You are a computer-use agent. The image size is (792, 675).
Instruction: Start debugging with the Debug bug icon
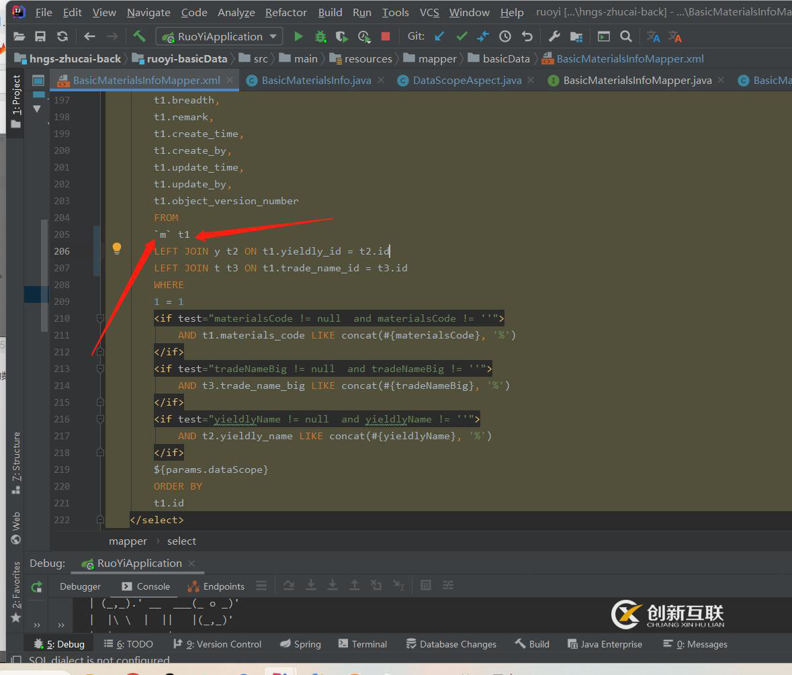320,36
